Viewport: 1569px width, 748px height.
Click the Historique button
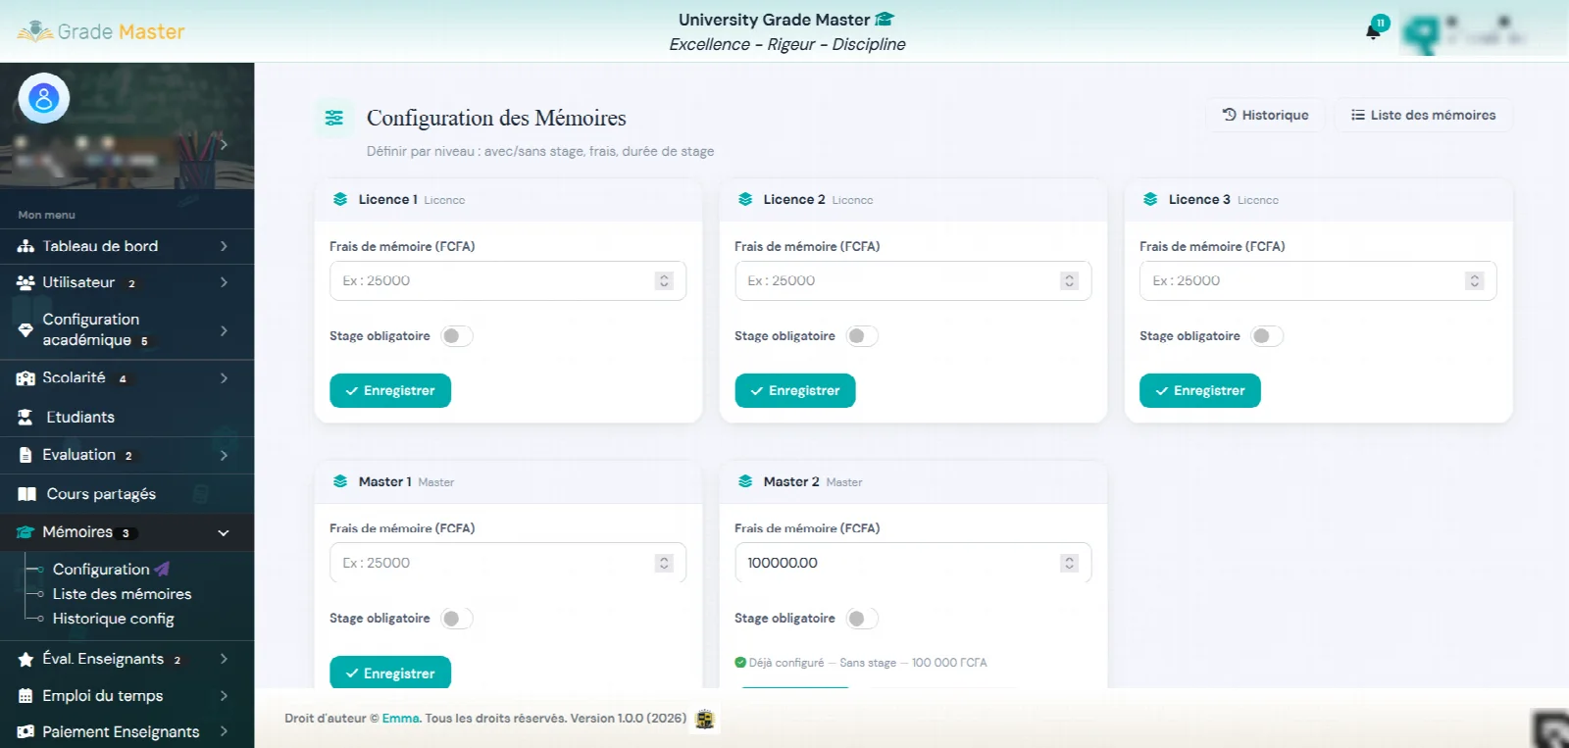1265,115
